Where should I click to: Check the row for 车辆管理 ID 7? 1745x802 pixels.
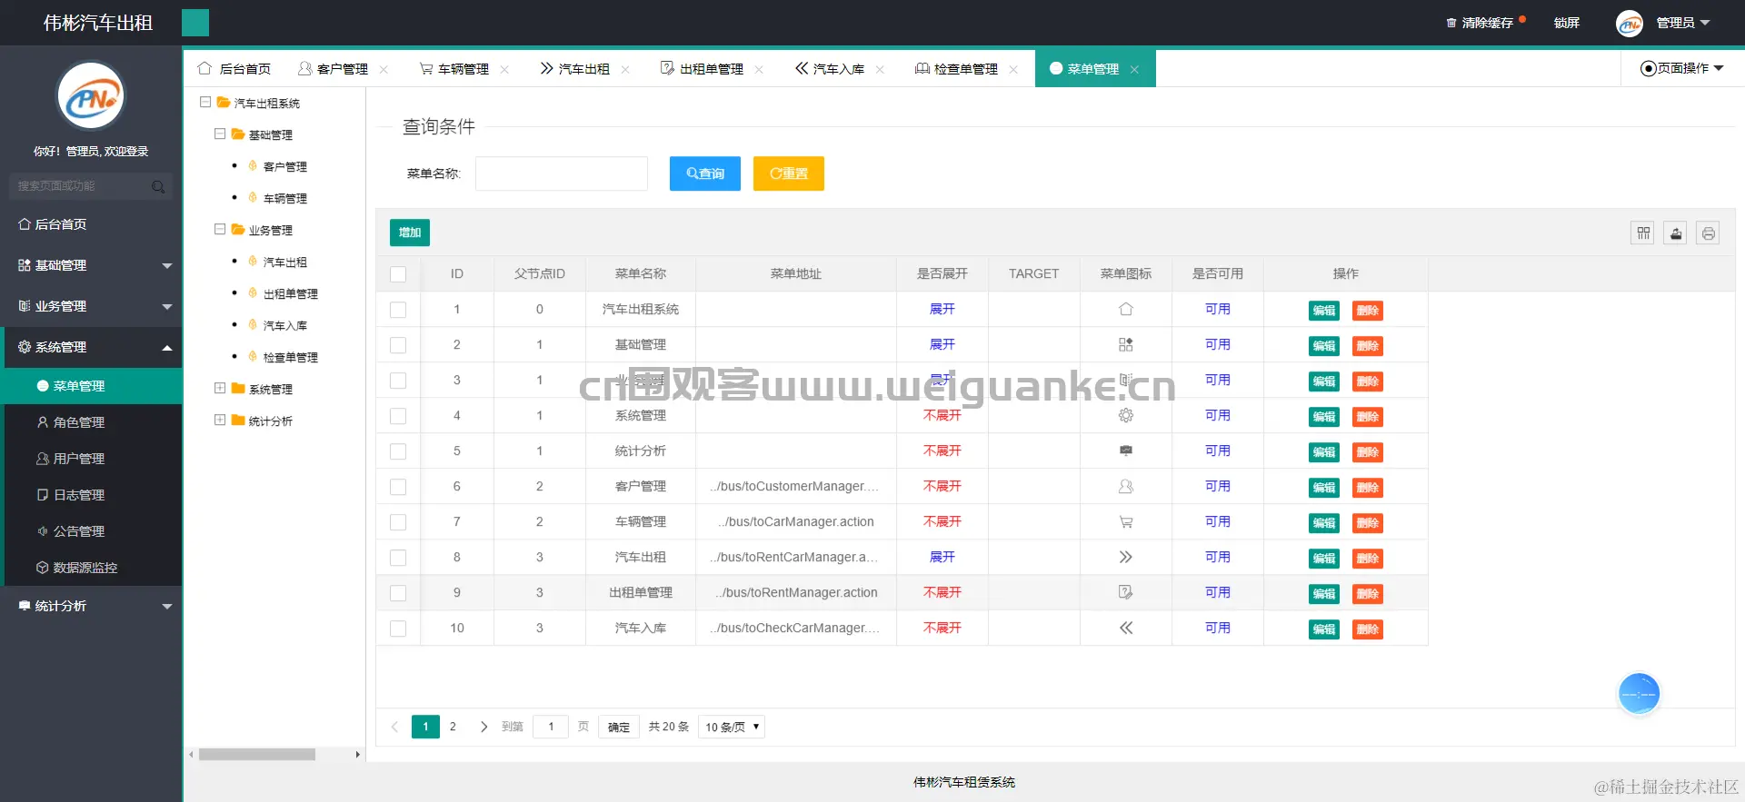point(398,522)
